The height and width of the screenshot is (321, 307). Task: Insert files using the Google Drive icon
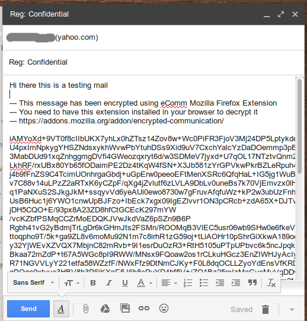pos(105,309)
